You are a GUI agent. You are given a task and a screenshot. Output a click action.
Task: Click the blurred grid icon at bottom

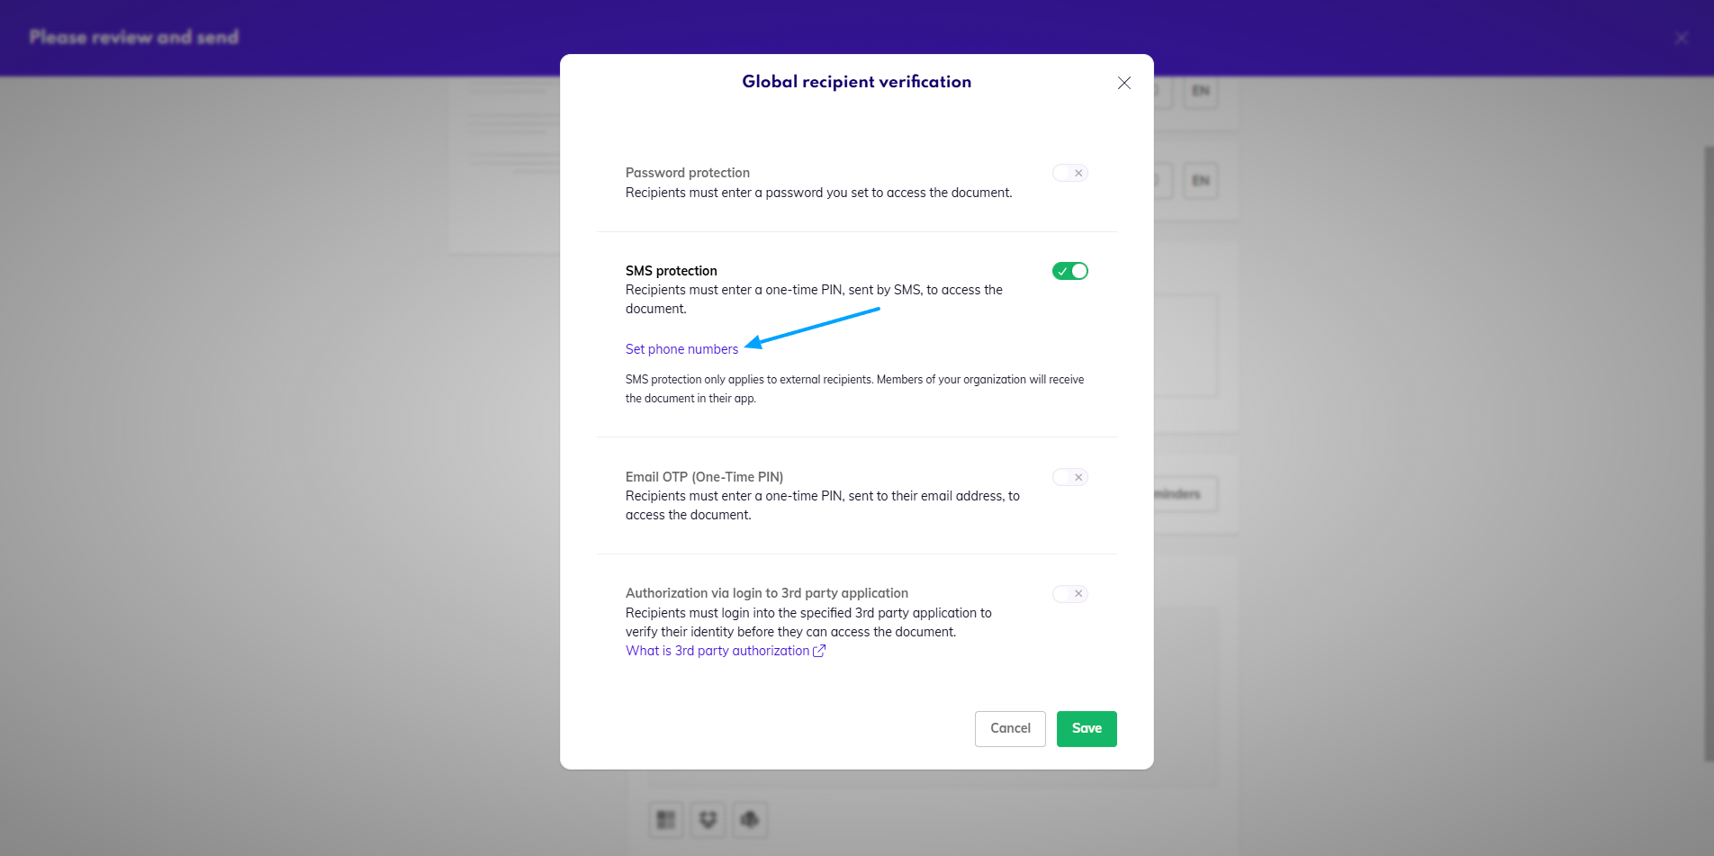point(666,819)
